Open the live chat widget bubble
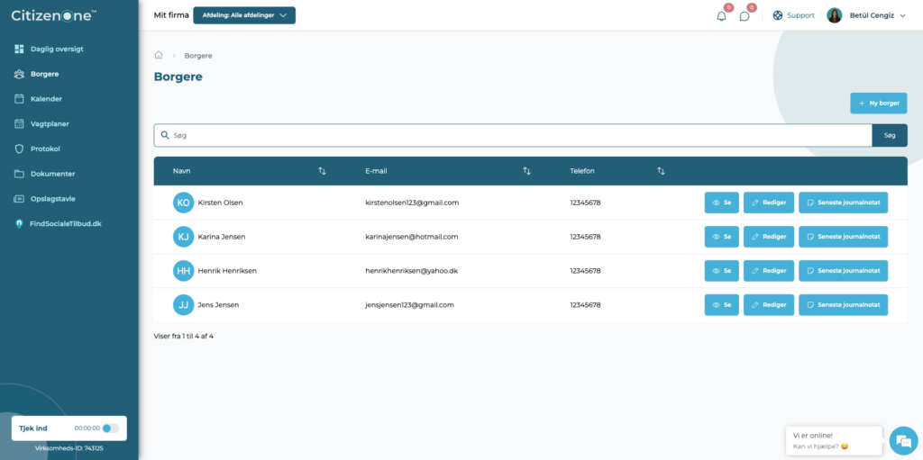Image resolution: width=923 pixels, height=460 pixels. (903, 440)
